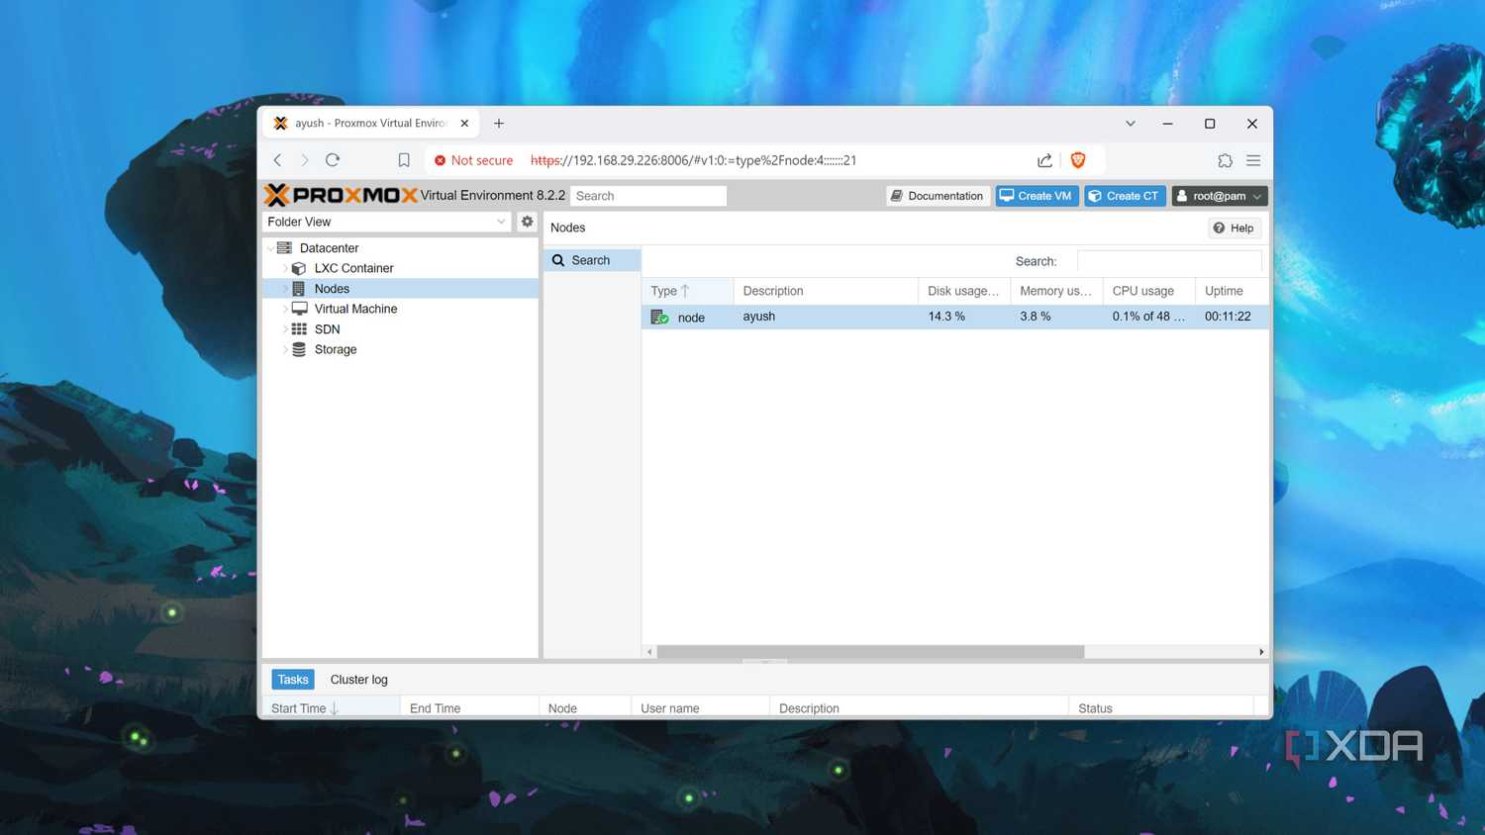Click the Help button
1485x835 pixels.
pos(1234,229)
